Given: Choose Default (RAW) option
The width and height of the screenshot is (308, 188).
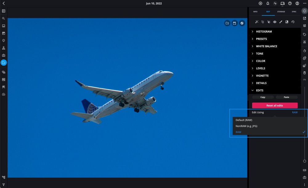Looking at the screenshot, I should pos(270,120).
